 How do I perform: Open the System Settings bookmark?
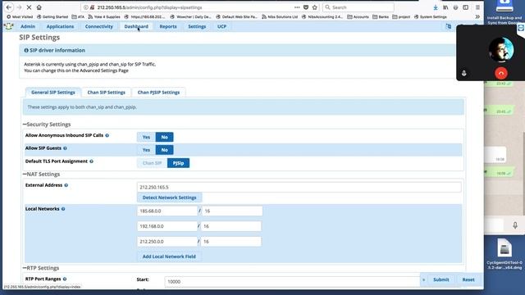(430, 16)
